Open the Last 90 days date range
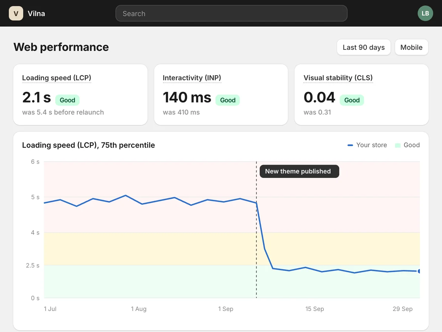Screen dimensions: 442x332 pyautogui.click(x=364, y=47)
